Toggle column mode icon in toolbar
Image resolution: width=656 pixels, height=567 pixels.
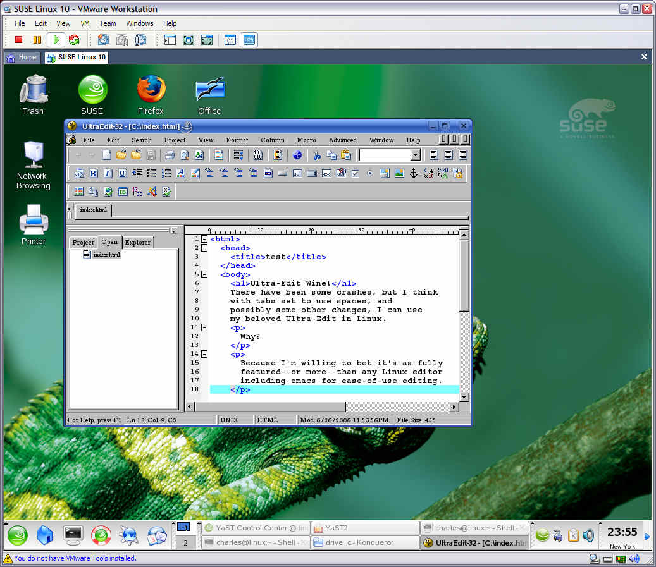(277, 155)
